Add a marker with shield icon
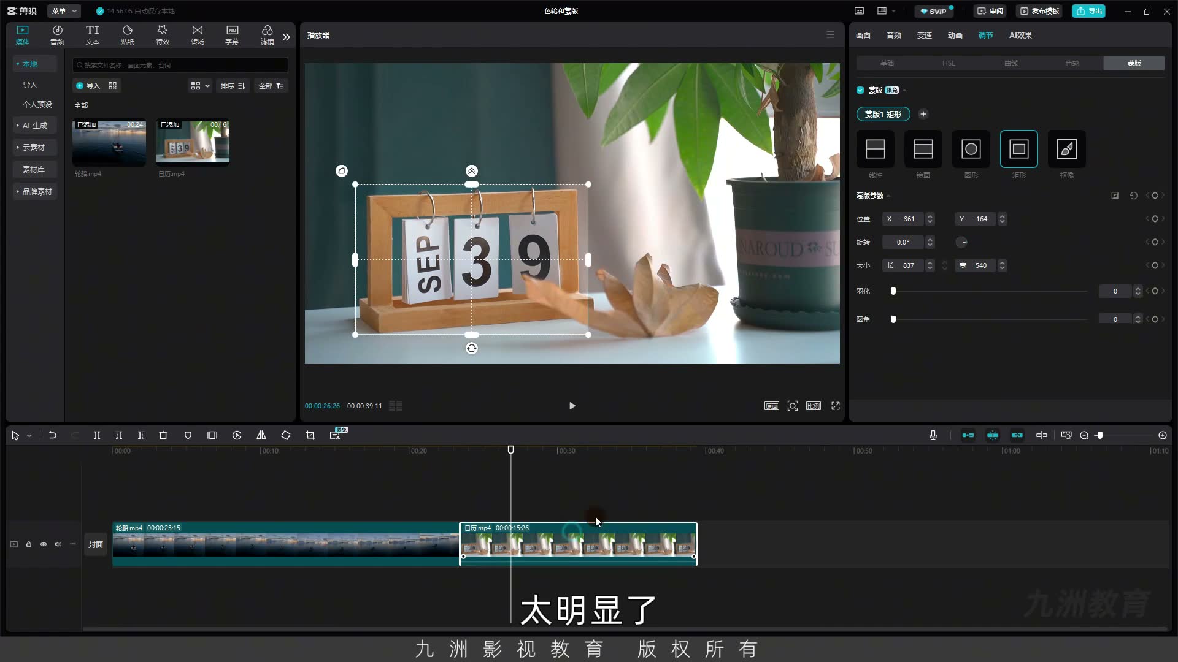This screenshot has width=1178, height=662. pyautogui.click(x=188, y=435)
